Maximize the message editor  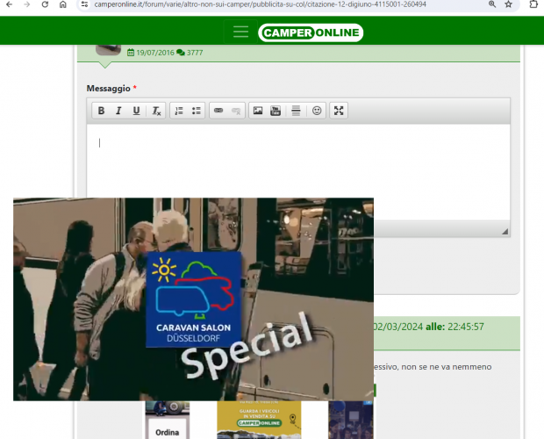339,111
